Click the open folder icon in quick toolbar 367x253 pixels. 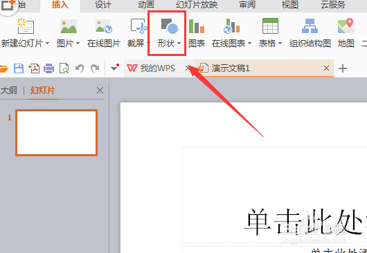coord(3,68)
